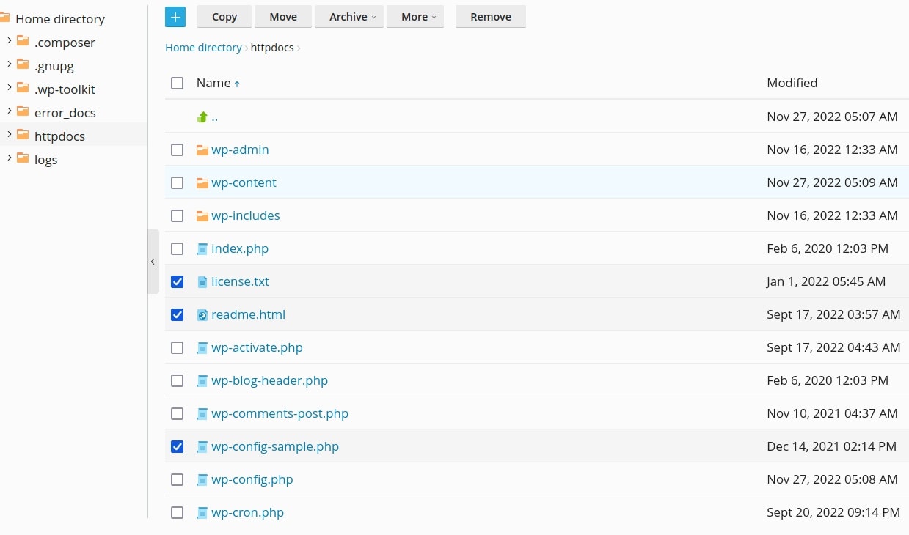Expand the httpdocs tree node arrow
This screenshot has height=535, width=909.
[x=9, y=135]
